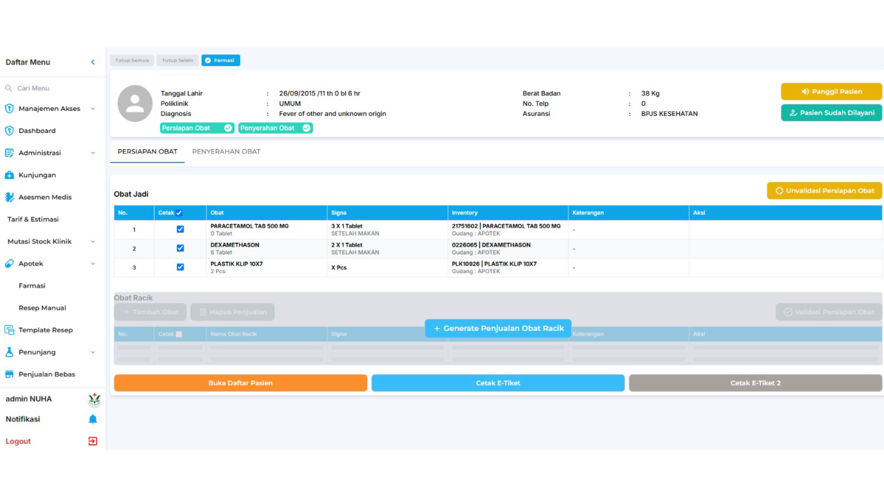Uncheck Cetak checkbox for DEXAMETHASON row
The width and height of the screenshot is (884, 497).
tap(180, 248)
